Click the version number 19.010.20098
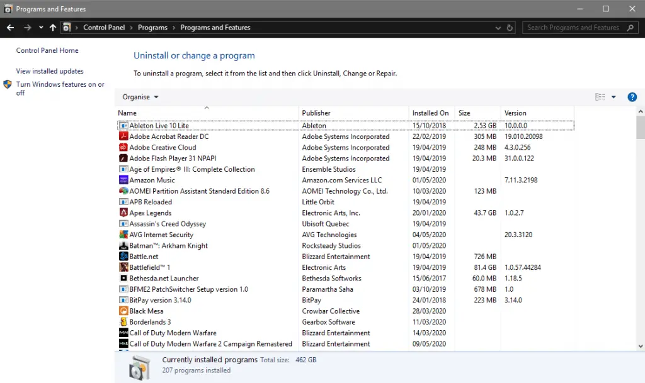 [523, 136]
